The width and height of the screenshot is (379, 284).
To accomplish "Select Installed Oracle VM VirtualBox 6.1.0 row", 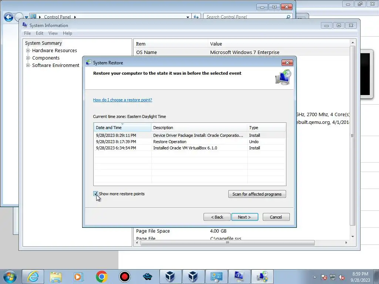I will tap(189, 148).
